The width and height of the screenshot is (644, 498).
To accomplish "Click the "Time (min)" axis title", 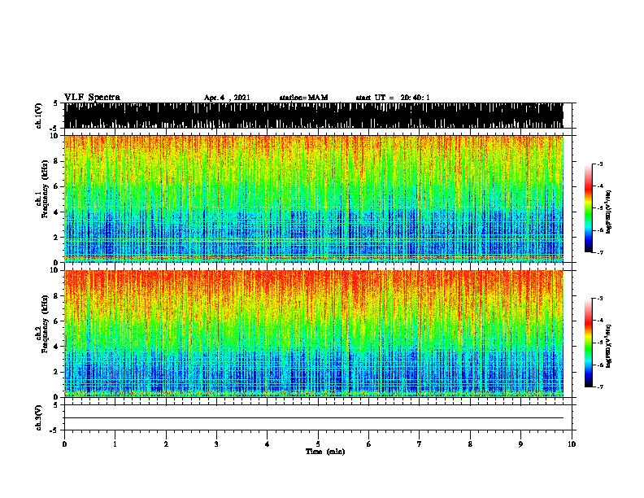I will tap(325, 452).
